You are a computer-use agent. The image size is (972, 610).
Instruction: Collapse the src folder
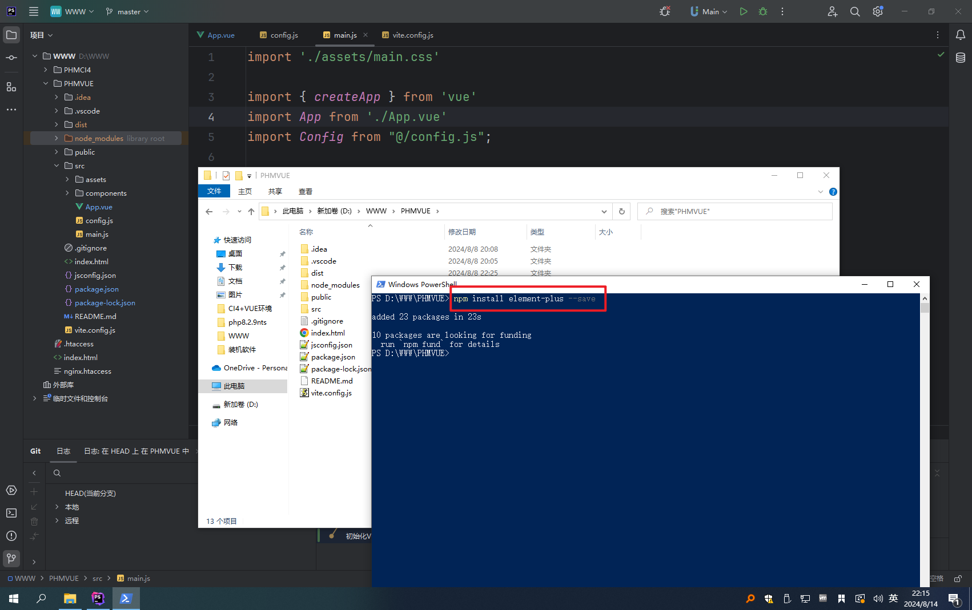(56, 165)
